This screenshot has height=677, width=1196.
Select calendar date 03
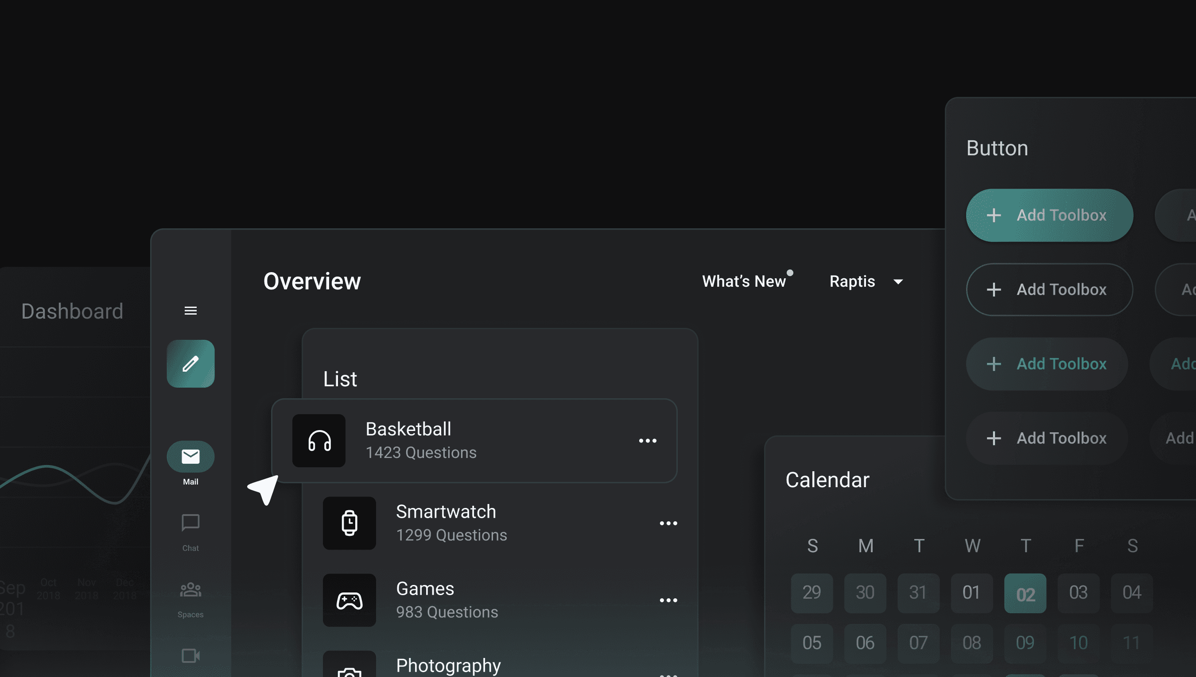tap(1078, 593)
